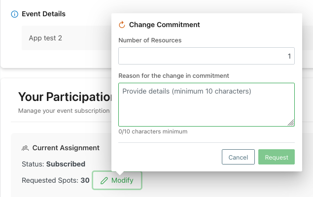
Task: Click the Requested Spots value 30
Action: (x=85, y=181)
